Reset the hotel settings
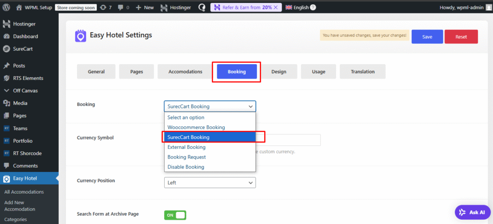 tap(461, 37)
